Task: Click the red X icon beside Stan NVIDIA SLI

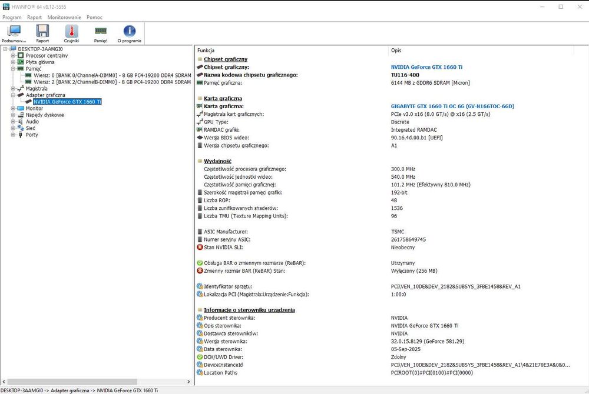Action: coord(200,247)
